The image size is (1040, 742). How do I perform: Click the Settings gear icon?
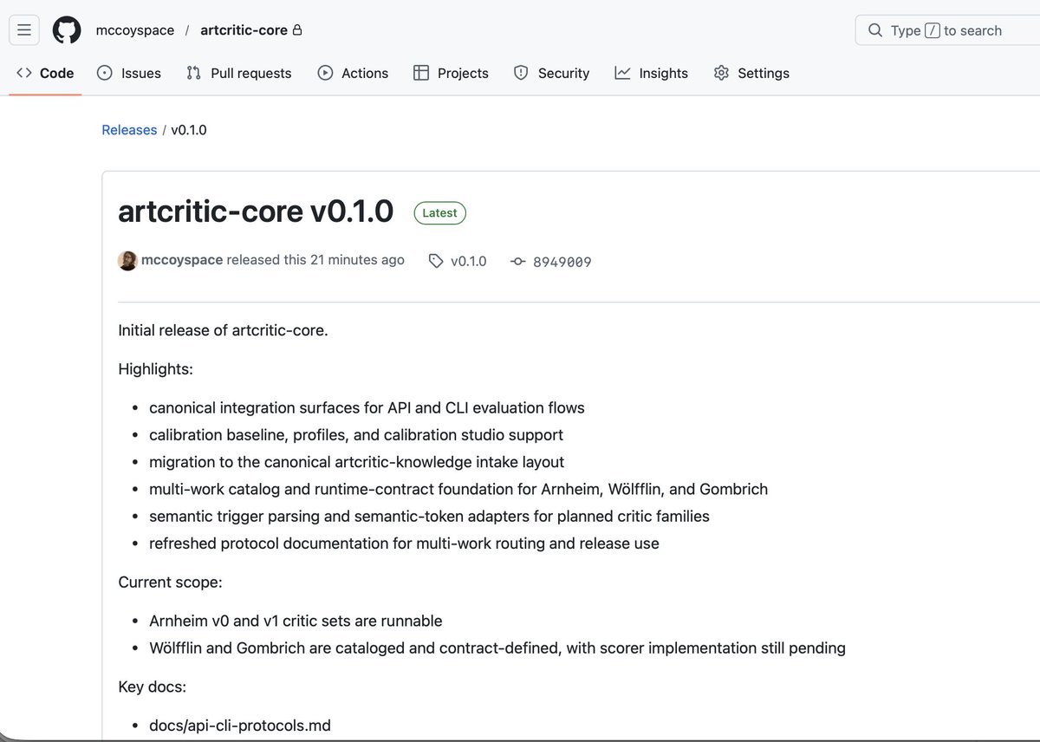[x=721, y=73]
